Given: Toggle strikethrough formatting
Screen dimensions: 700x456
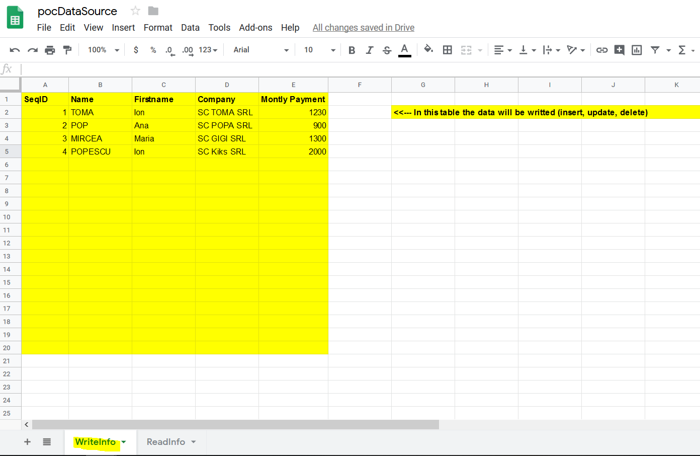Looking at the screenshot, I should point(387,50).
